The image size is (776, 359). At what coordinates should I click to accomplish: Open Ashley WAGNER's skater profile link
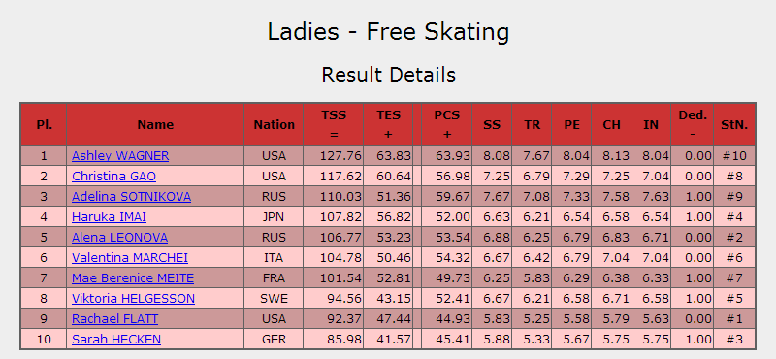[x=120, y=156]
